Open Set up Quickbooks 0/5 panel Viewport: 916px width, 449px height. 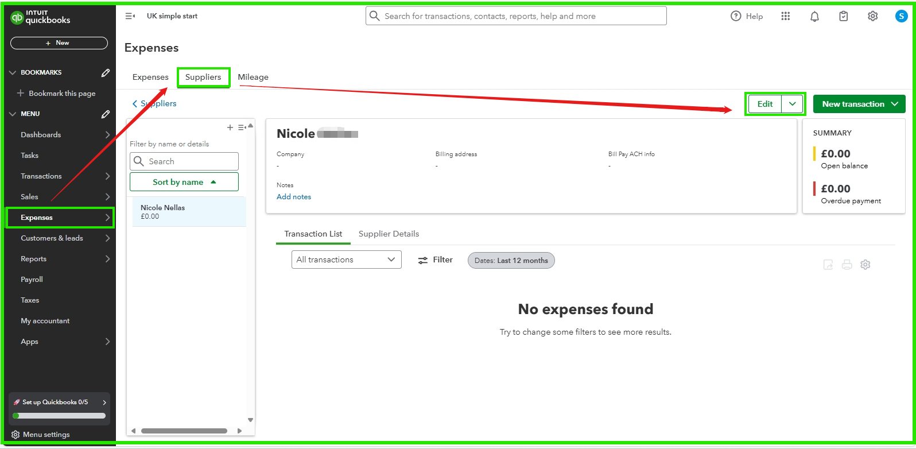coord(59,402)
